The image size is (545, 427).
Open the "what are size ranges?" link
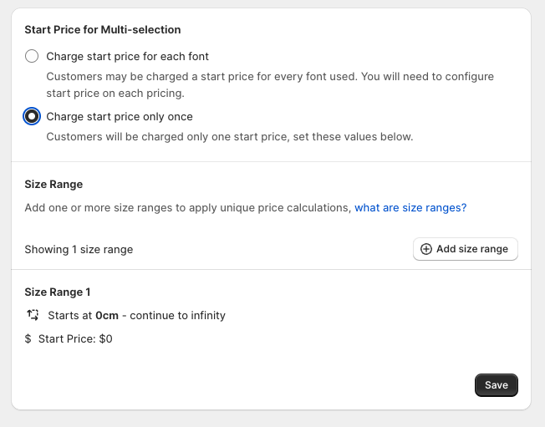tap(410, 207)
